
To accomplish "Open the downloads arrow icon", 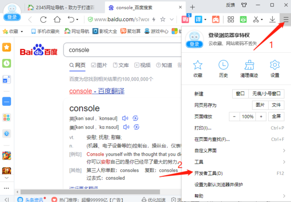I will pyautogui.click(x=272, y=19).
